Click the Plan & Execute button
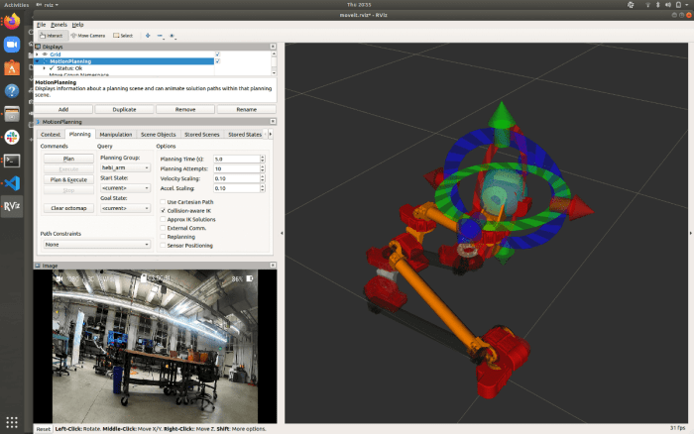This screenshot has height=434, width=694. 68,179
